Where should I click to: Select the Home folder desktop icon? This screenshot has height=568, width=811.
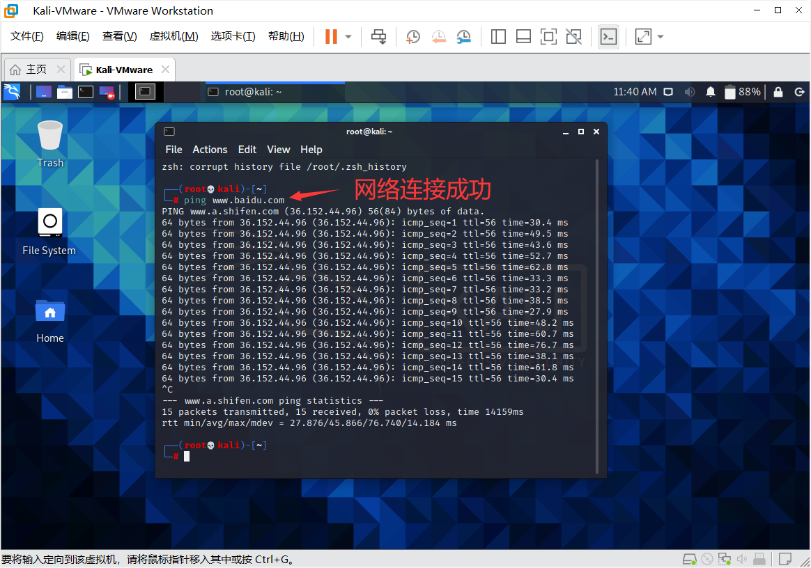50,321
